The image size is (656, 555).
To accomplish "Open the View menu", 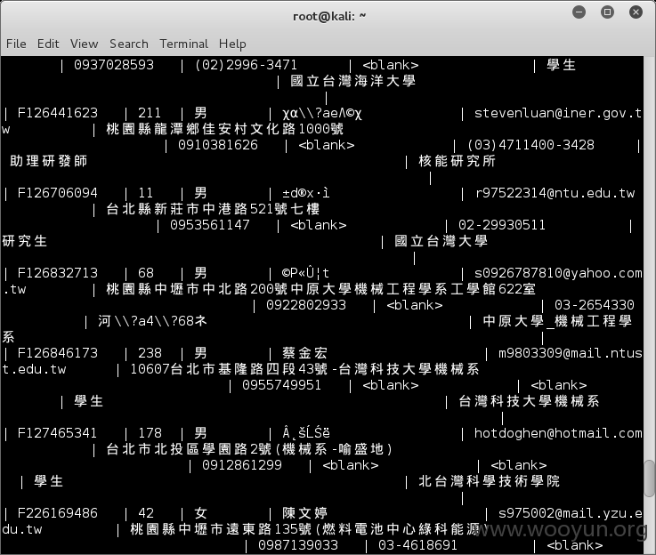I will 84,44.
